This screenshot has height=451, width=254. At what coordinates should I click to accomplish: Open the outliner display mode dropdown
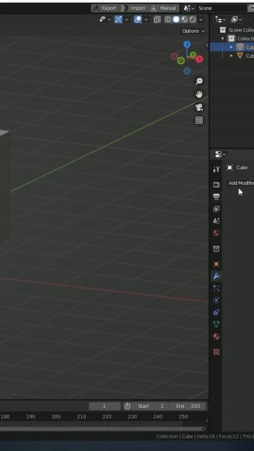tap(237, 20)
